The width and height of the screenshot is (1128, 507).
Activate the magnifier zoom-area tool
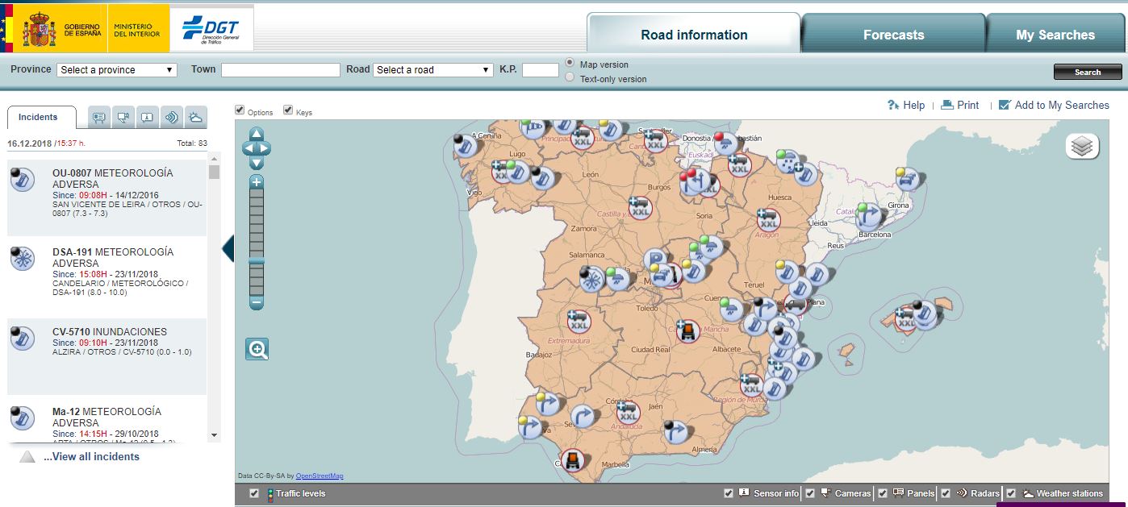click(257, 349)
